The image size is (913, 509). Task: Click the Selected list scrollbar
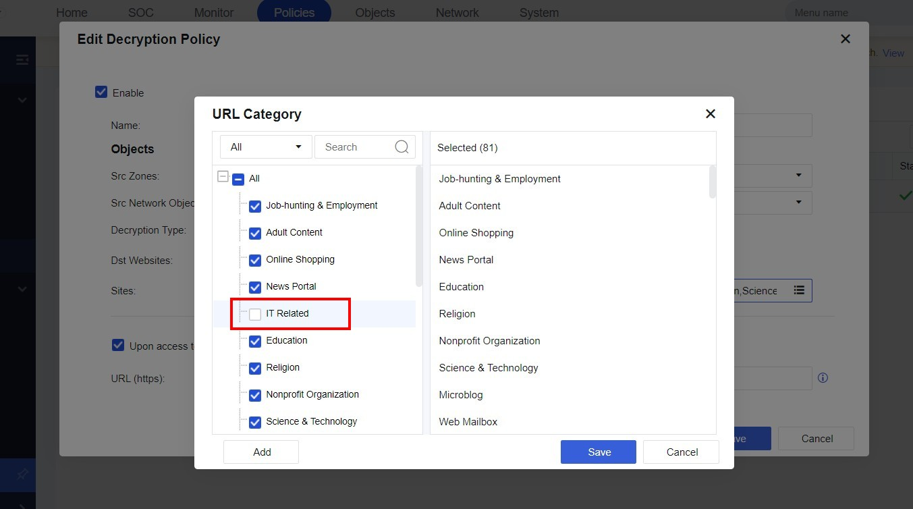coord(713,182)
